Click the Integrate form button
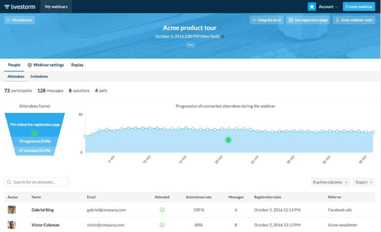 tap(267, 20)
